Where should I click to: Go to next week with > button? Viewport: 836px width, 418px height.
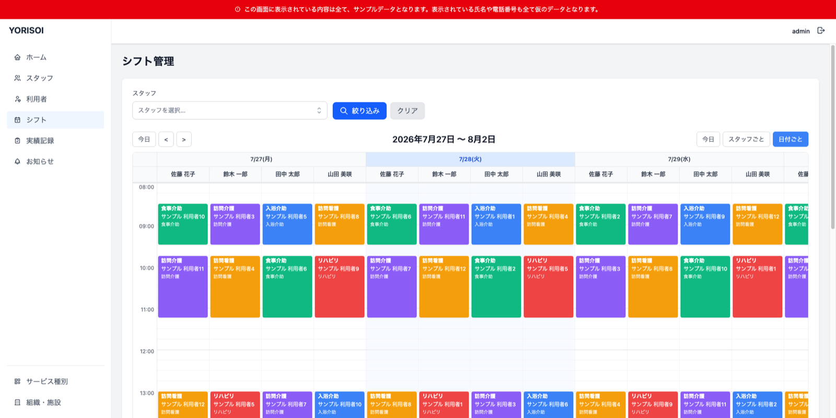pos(184,139)
